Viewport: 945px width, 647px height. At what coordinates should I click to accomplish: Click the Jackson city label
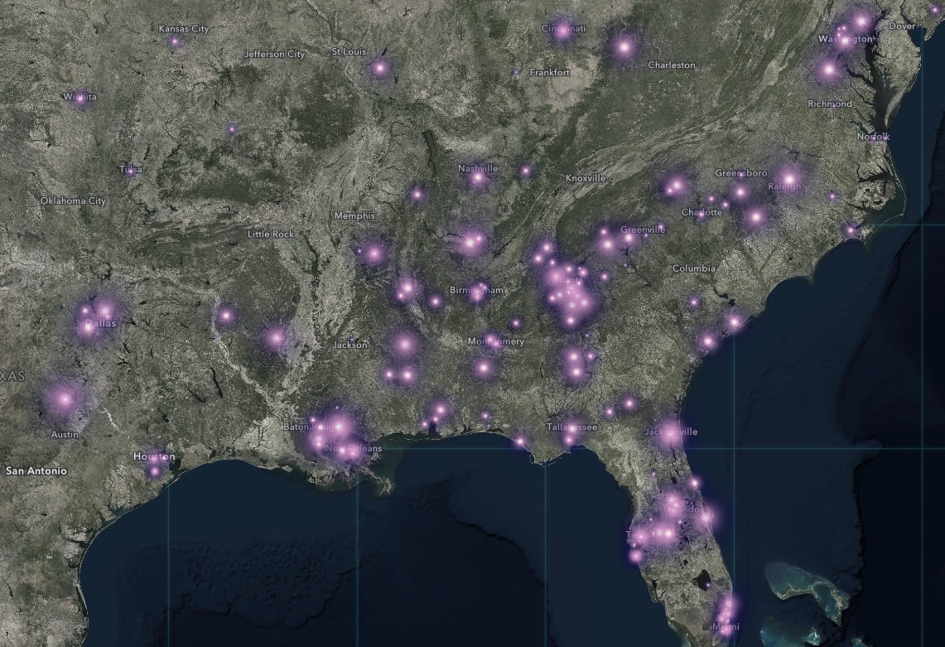click(350, 345)
